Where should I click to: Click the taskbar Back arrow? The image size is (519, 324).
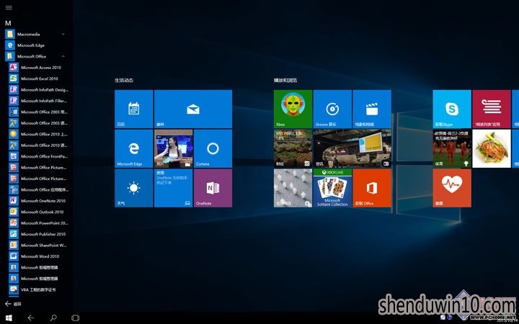[31, 318]
